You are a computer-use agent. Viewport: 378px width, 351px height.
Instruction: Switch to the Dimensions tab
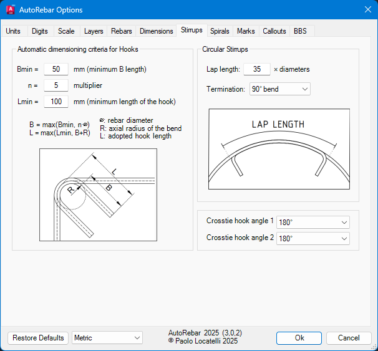(x=157, y=31)
